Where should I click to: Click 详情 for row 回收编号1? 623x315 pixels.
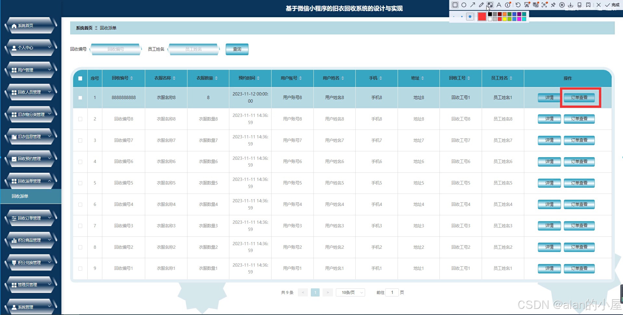pos(549,269)
